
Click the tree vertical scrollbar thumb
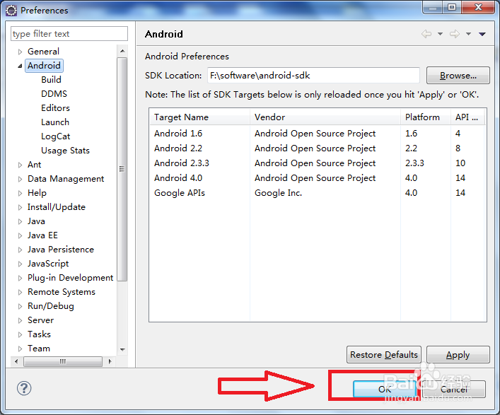click(x=122, y=169)
